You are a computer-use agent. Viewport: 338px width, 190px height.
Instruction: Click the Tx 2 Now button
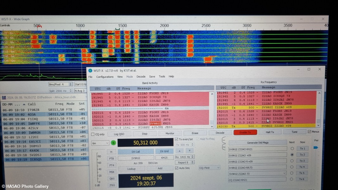(x=302, y=155)
